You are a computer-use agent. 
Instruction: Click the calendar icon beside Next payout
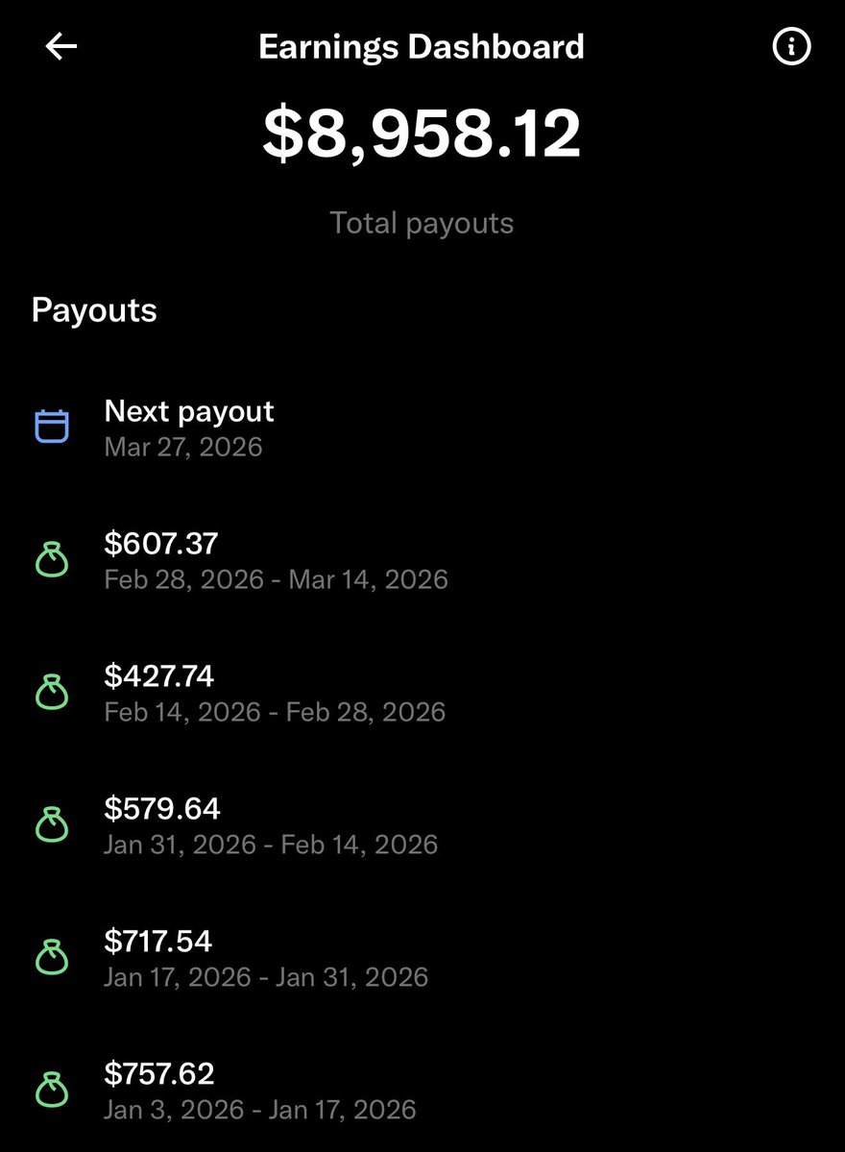tap(52, 427)
